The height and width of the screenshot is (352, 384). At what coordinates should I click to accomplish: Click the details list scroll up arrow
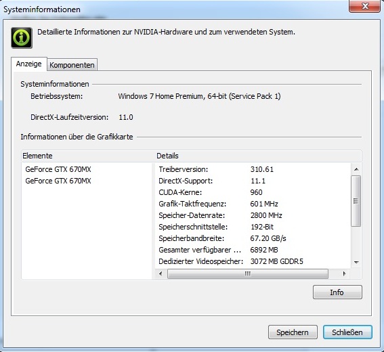click(356, 169)
